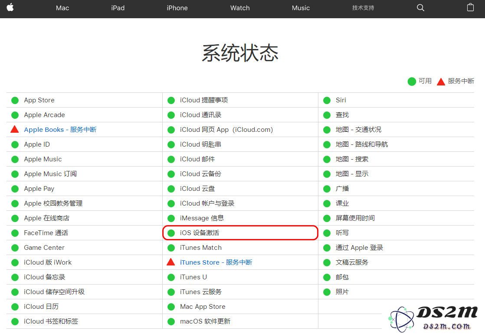Open the shopping bag icon
The height and width of the screenshot is (334, 485).
point(470,7)
